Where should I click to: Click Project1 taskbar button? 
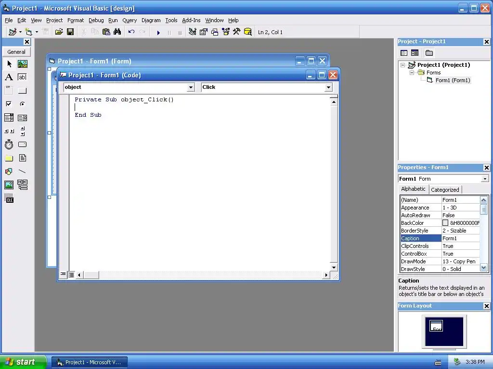click(x=90, y=362)
